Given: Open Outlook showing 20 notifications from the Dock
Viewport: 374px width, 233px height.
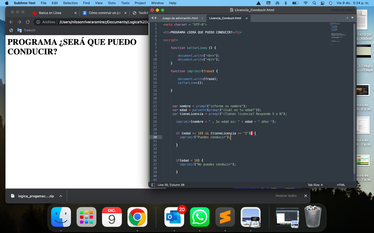Looking at the screenshot, I should [x=174, y=217].
